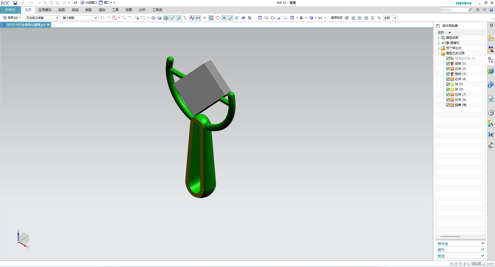Image resolution: width=495 pixels, height=267 pixels.
Task: Switch to the 曲线 tab
Action: 75,10
